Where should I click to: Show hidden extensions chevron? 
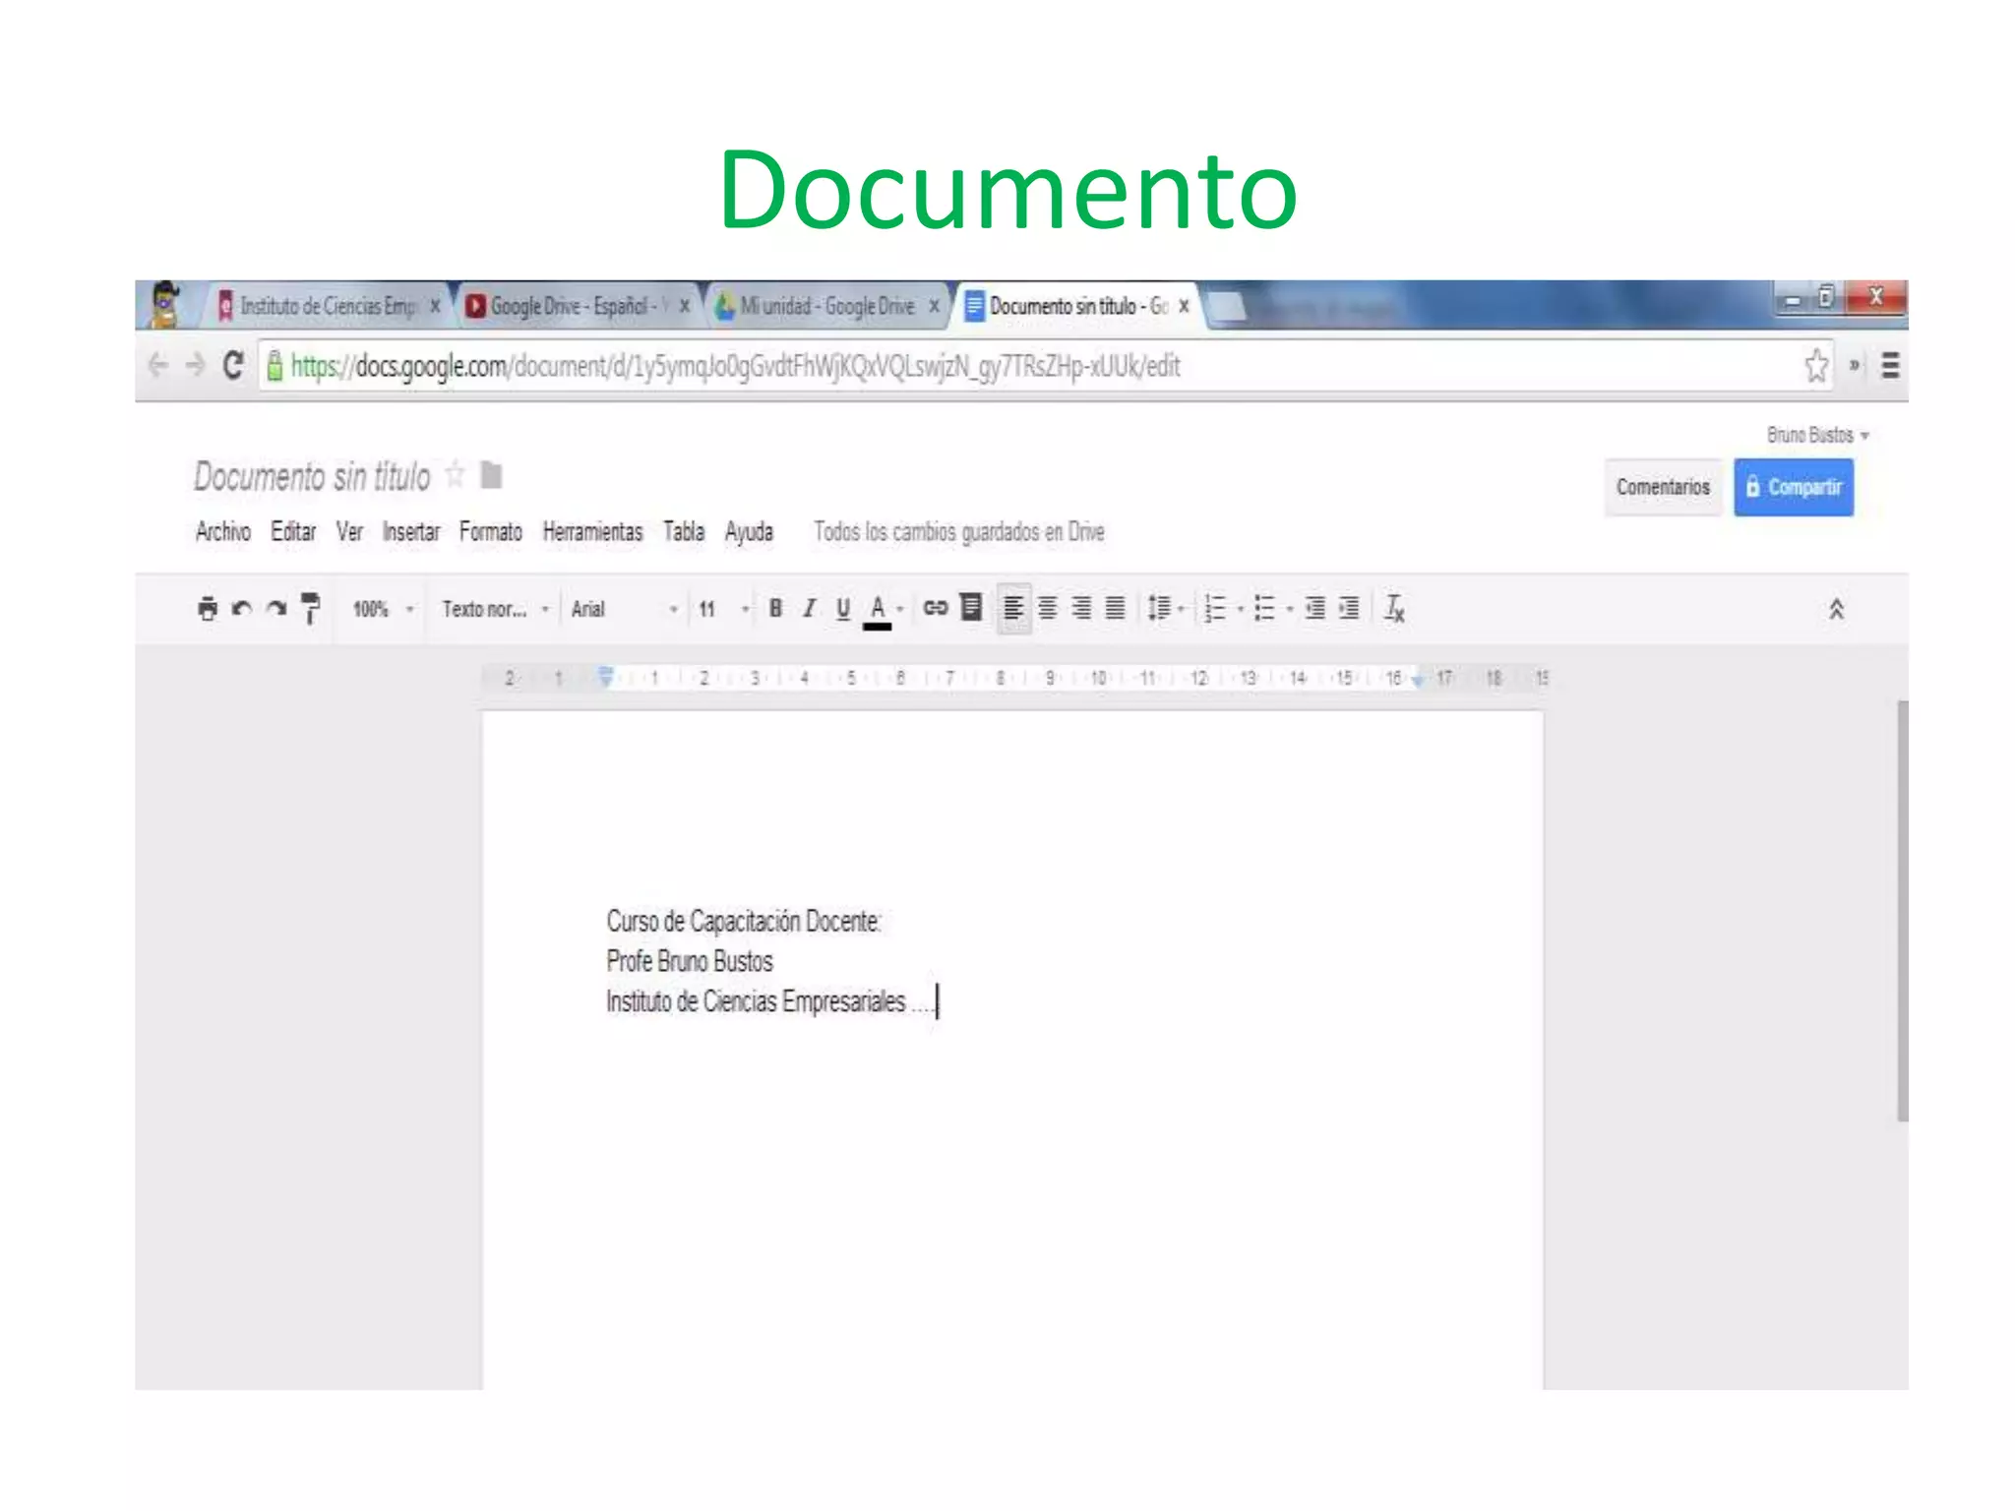click(x=1854, y=366)
